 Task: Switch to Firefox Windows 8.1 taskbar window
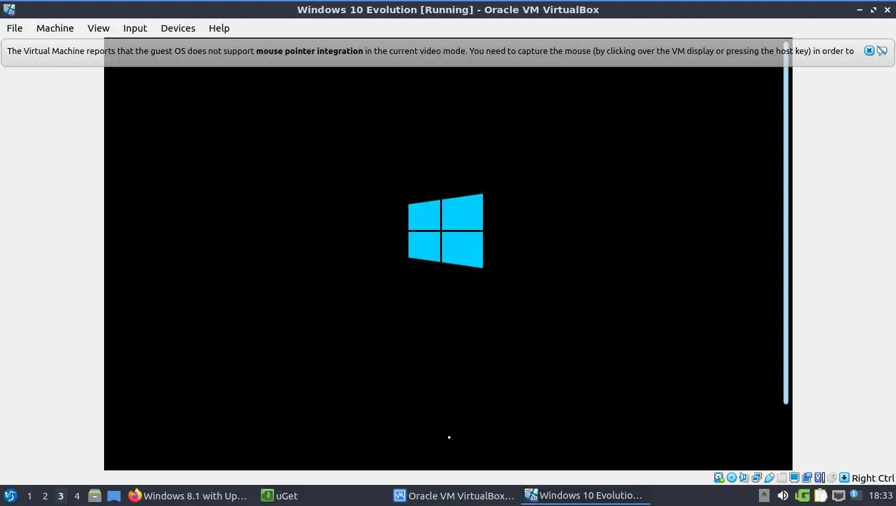(x=189, y=495)
